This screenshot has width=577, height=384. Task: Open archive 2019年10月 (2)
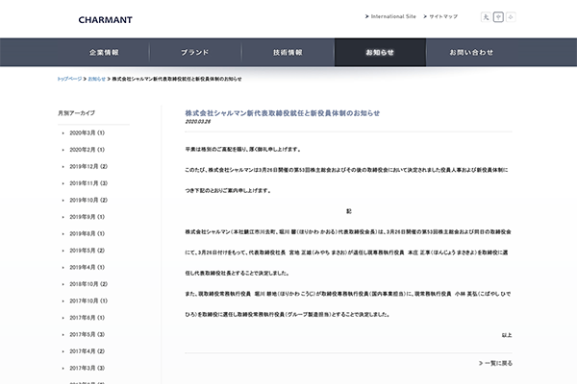88,200
